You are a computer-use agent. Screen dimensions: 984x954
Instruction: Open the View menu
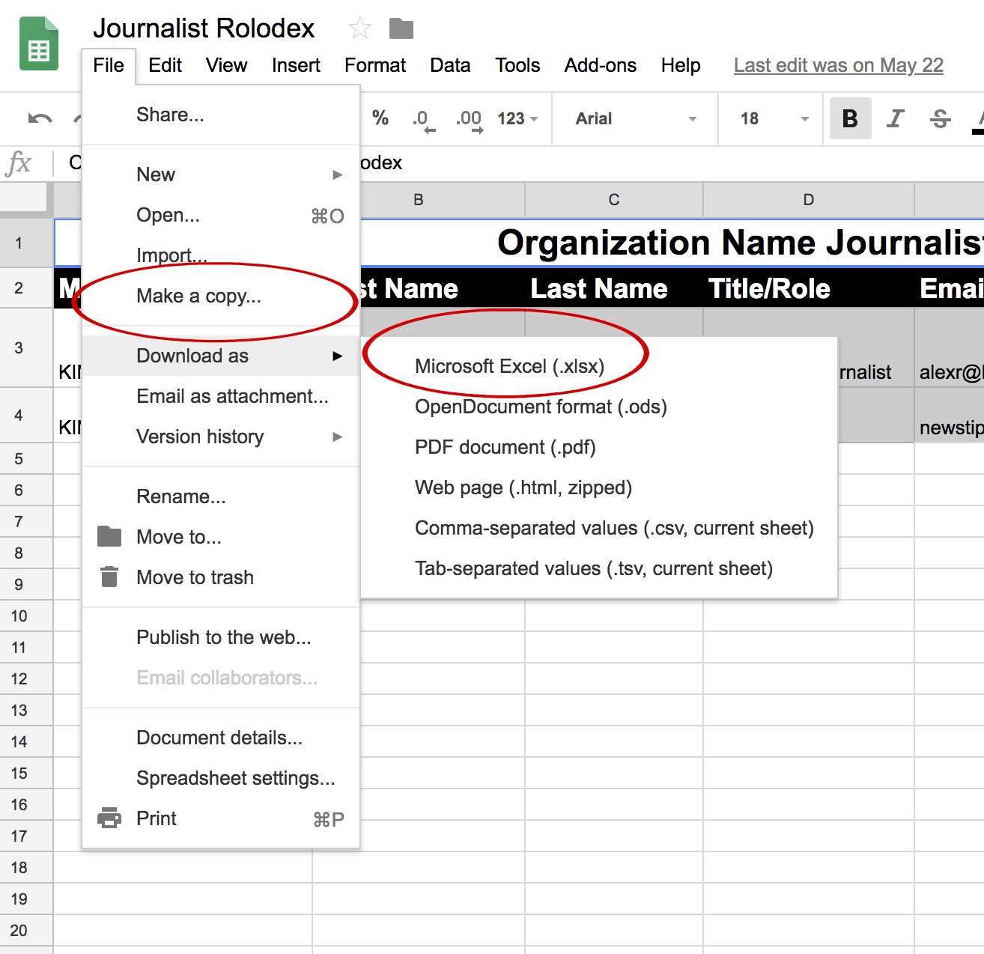(226, 65)
